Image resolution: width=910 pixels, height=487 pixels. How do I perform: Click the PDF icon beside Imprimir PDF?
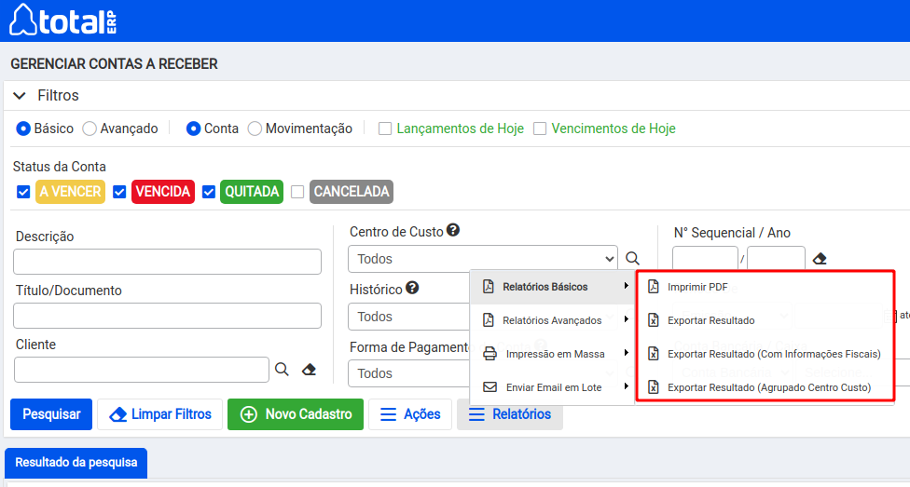654,287
